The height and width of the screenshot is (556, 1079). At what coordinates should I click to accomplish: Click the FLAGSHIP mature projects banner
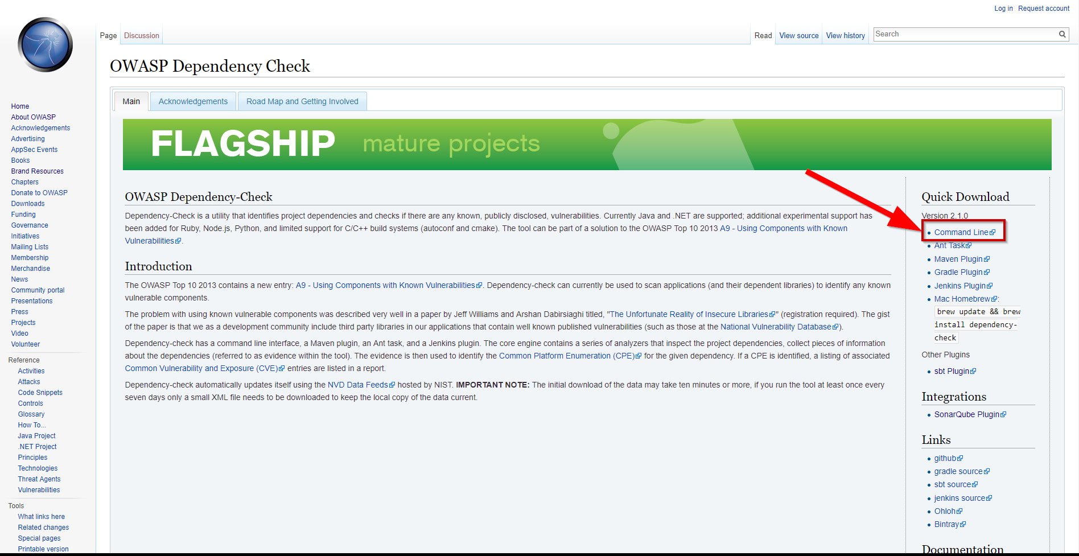pos(587,145)
